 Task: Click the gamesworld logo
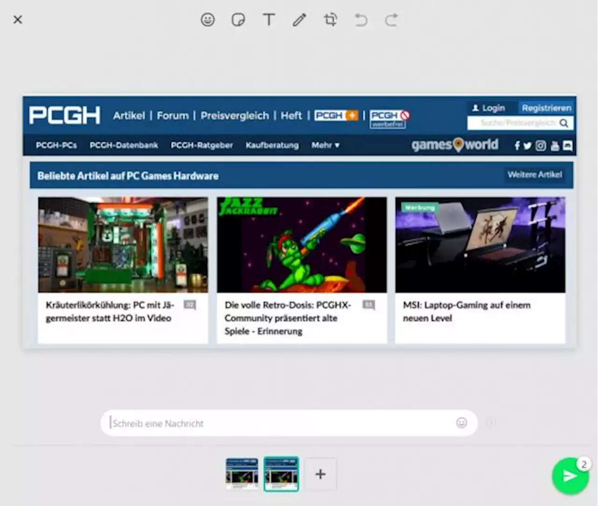[455, 145]
